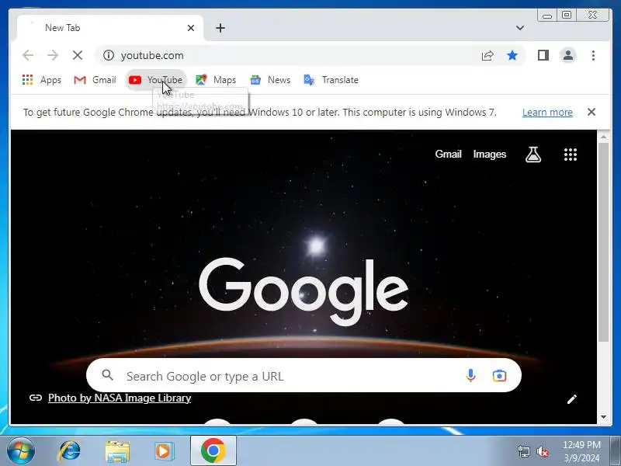
Task: Open Photo by NASA Image Library link
Action: [x=120, y=398]
